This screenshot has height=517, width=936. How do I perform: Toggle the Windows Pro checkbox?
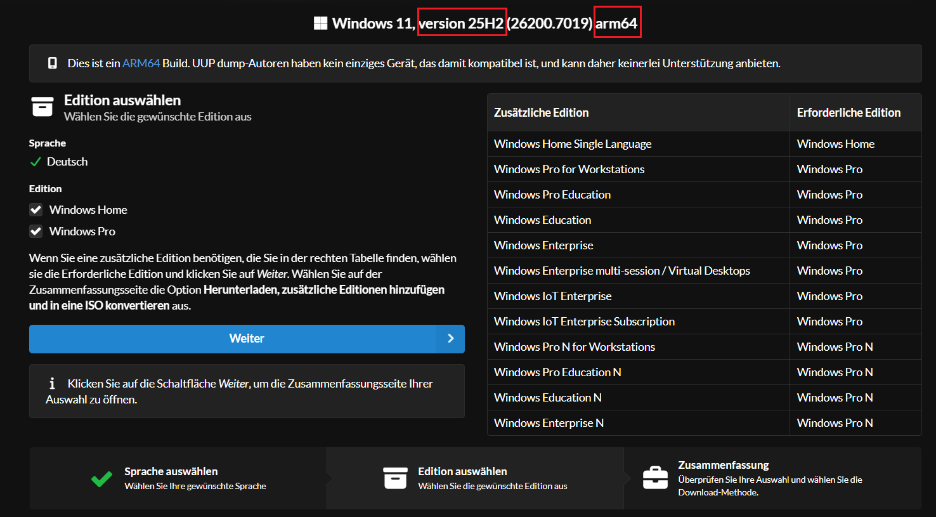36,232
